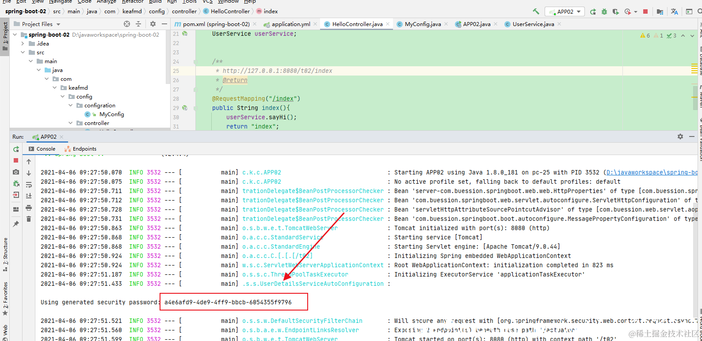This screenshot has width=702, height=341.
Task: Click the Translate icon in toolbar
Action: (x=675, y=11)
